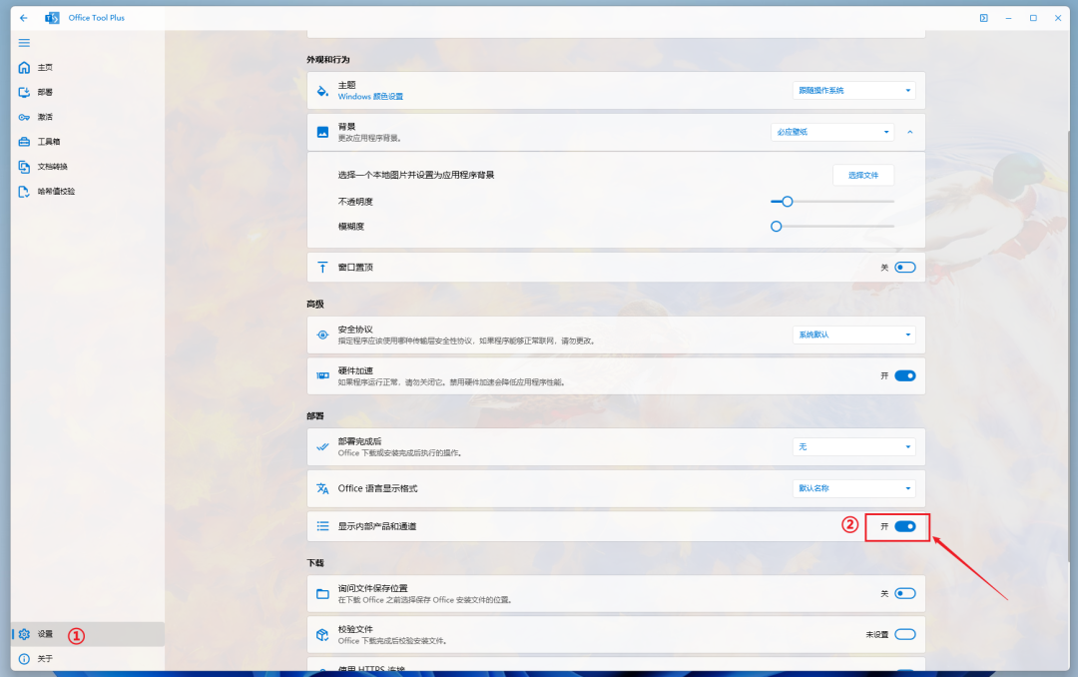
Task: Open the 激活 key icon in sidebar
Action: (24, 117)
